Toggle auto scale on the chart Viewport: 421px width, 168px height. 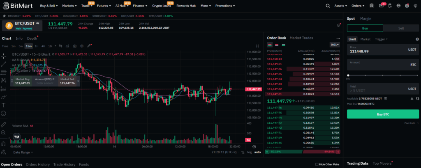257,152
